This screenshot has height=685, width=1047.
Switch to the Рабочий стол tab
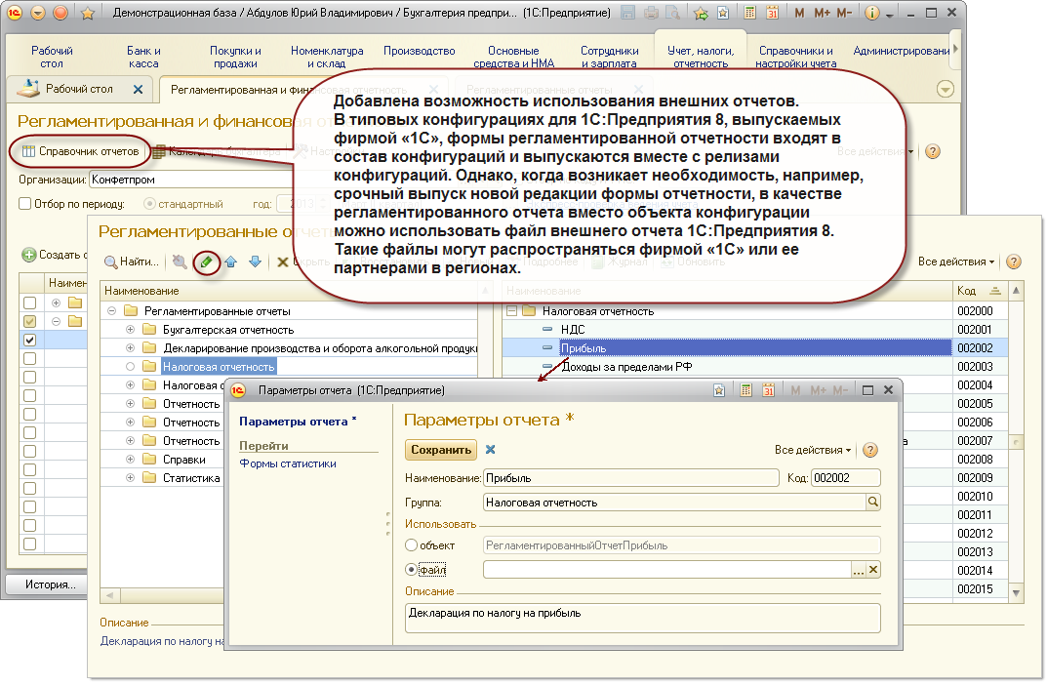[79, 89]
